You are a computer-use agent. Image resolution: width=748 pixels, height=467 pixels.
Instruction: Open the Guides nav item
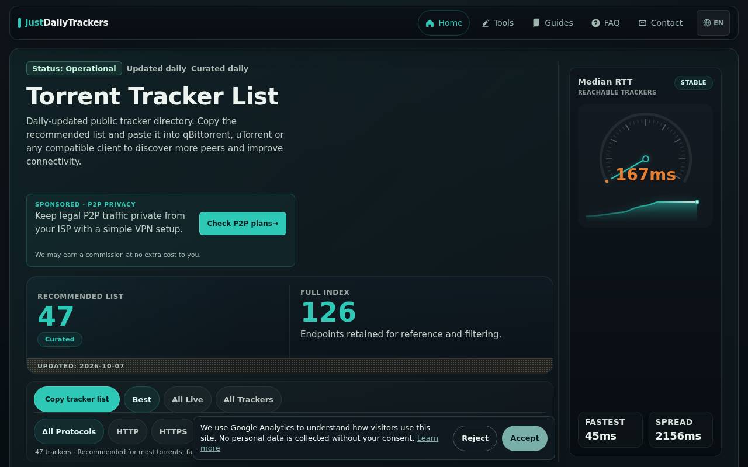click(x=552, y=23)
